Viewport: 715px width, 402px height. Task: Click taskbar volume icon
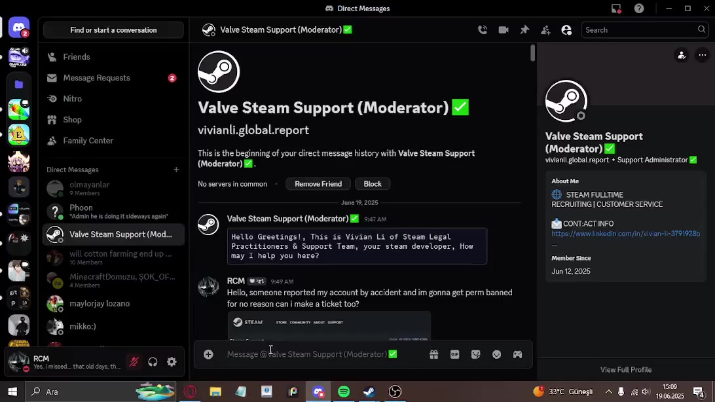645,392
